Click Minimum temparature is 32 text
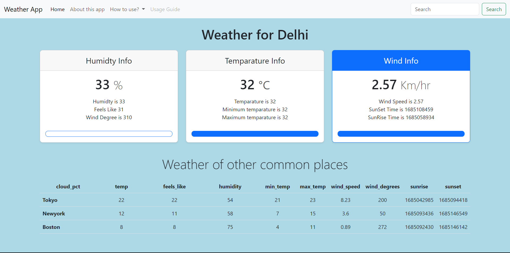510x253 pixels. (255, 109)
